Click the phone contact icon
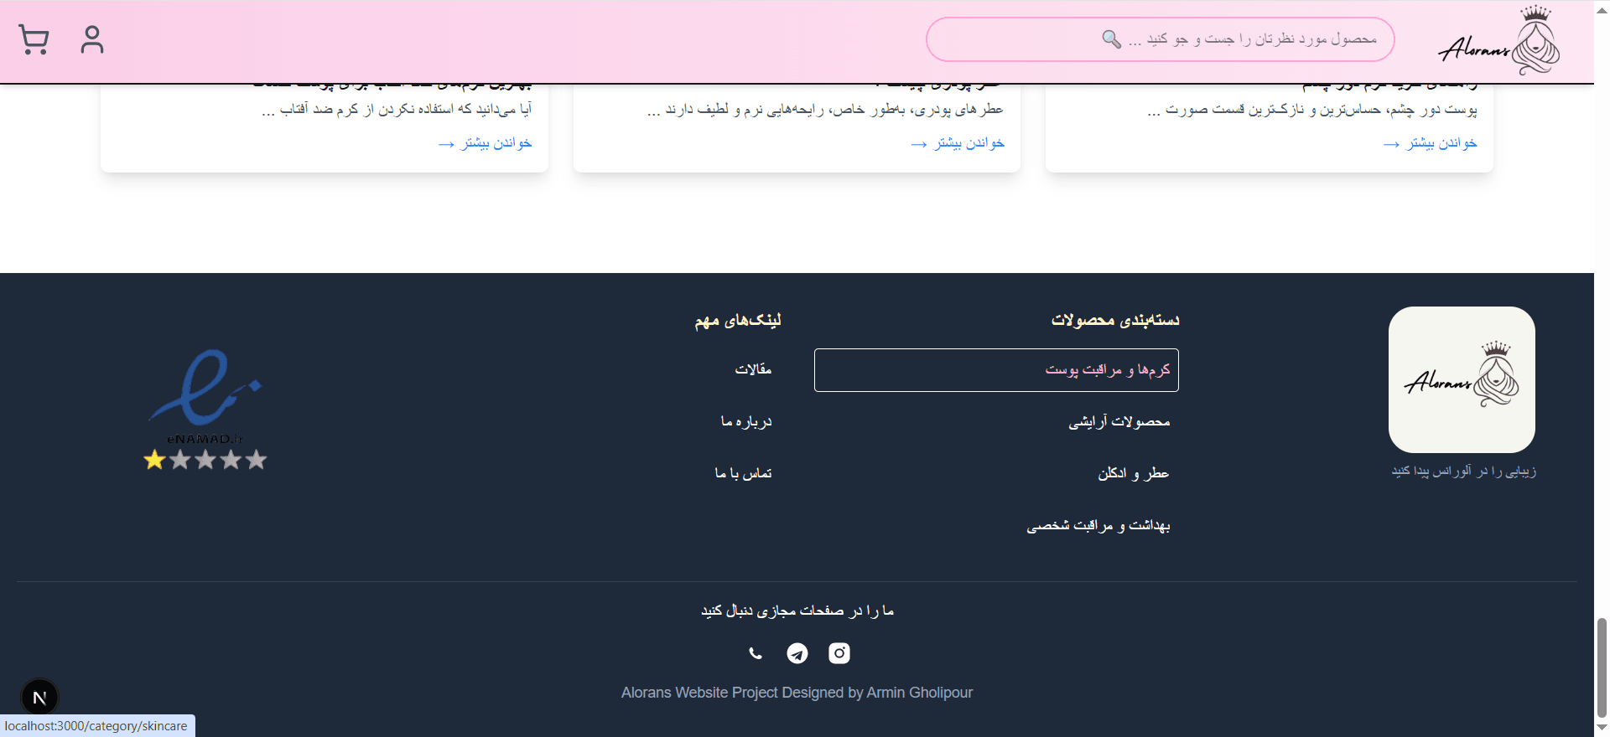Viewport: 1610px width, 737px height. point(756,653)
